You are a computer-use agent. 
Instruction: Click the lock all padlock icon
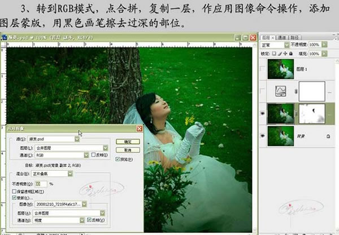[x=291, y=54]
